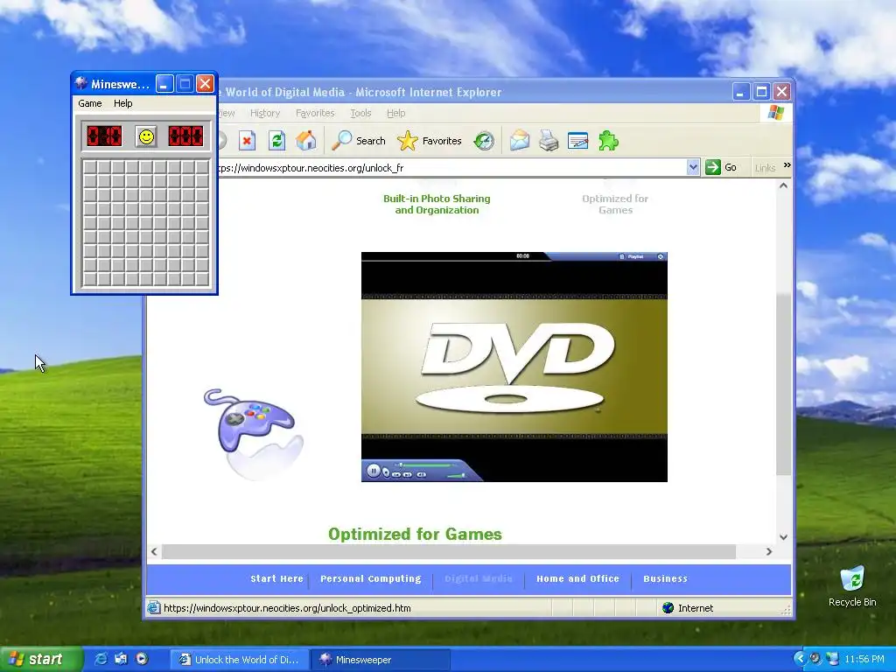This screenshot has width=896, height=672.
Task: Click the network connection tray icon
Action: click(x=833, y=659)
